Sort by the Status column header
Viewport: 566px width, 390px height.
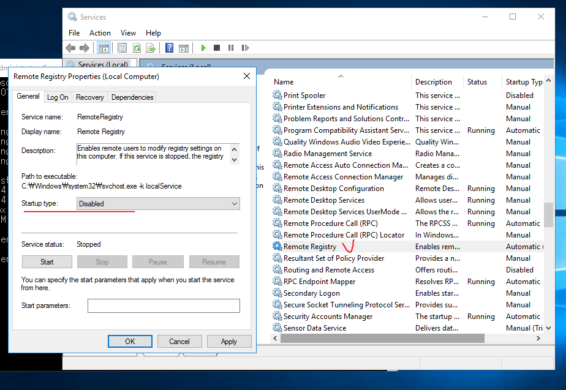point(482,82)
